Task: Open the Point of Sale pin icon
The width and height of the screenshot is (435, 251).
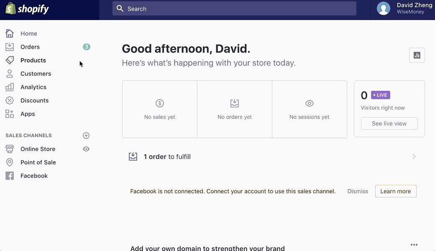Action: click(10, 162)
